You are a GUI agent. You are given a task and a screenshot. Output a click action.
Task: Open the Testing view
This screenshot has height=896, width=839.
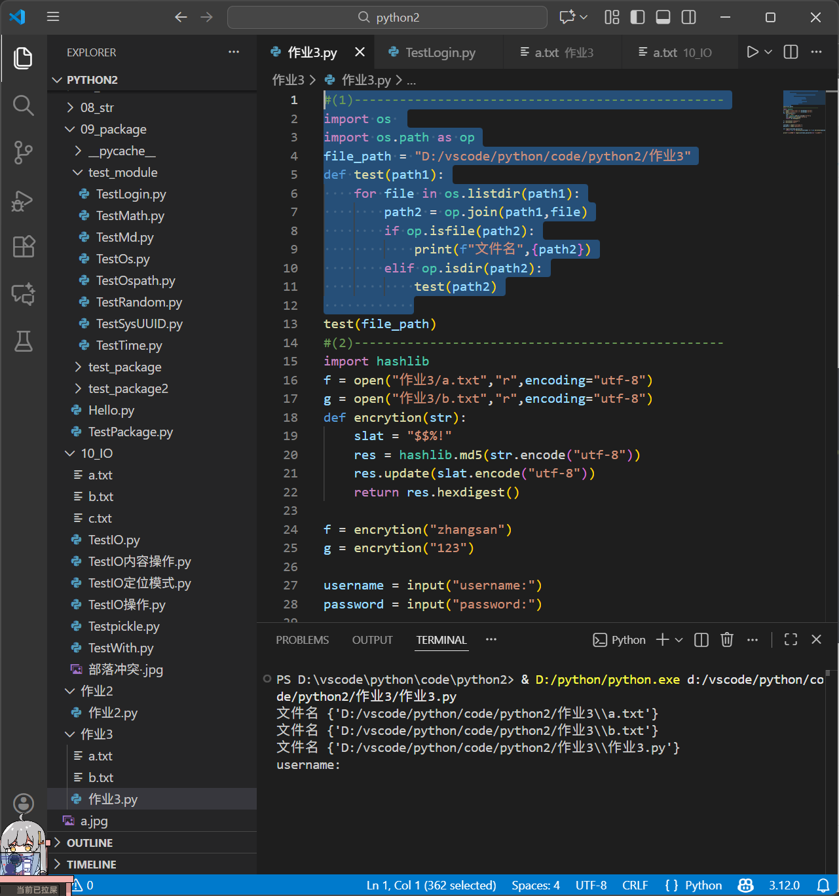[23, 341]
